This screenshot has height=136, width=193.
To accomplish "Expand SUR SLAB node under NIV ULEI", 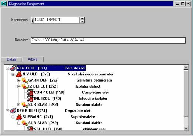I will click(19, 105).
